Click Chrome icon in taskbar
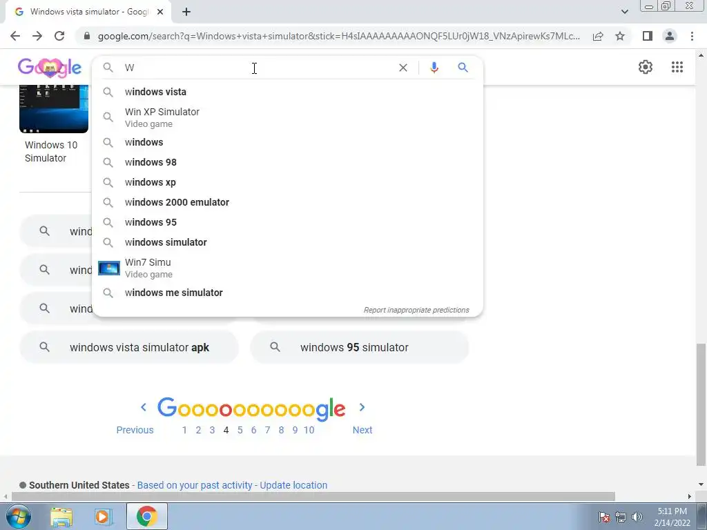The image size is (707, 530). click(147, 516)
